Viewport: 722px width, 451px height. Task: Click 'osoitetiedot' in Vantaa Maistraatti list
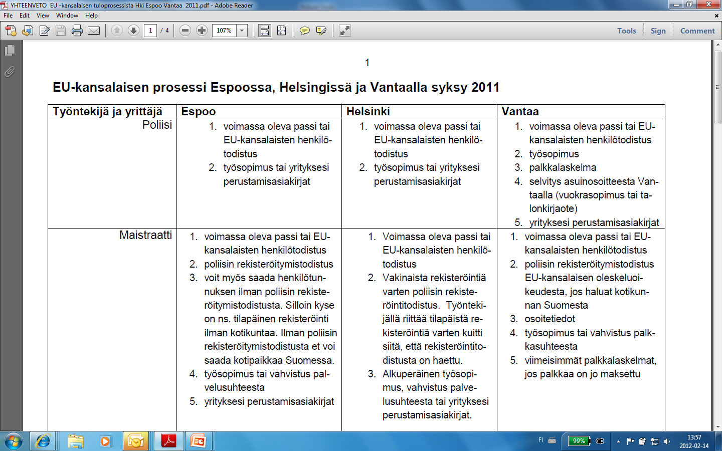[x=550, y=319]
